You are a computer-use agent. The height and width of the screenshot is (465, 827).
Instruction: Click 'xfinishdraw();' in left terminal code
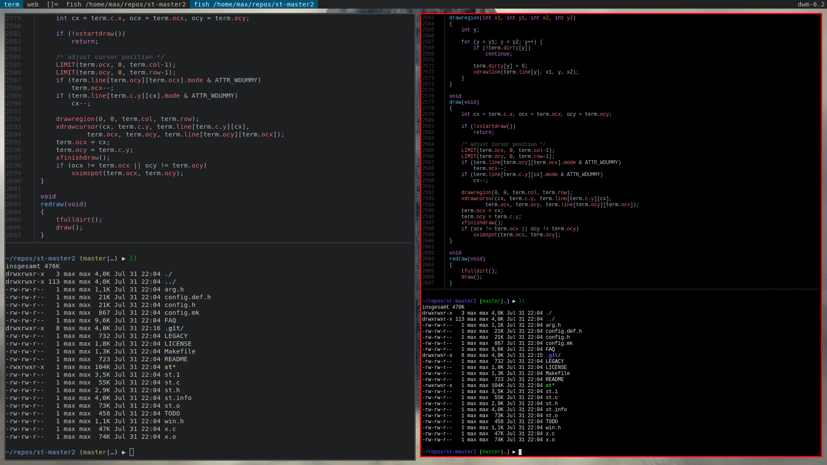pos(83,158)
